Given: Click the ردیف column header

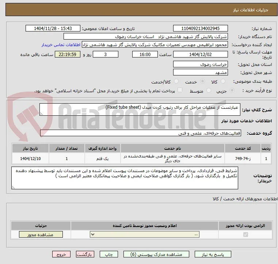Looking at the screenshot, I should (266, 148).
